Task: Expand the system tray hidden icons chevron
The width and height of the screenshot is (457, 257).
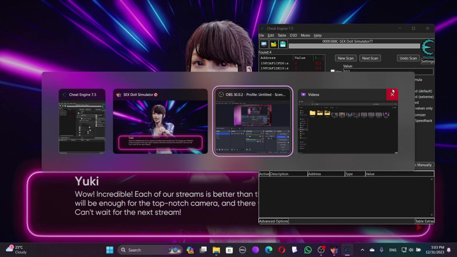Action: (362, 250)
